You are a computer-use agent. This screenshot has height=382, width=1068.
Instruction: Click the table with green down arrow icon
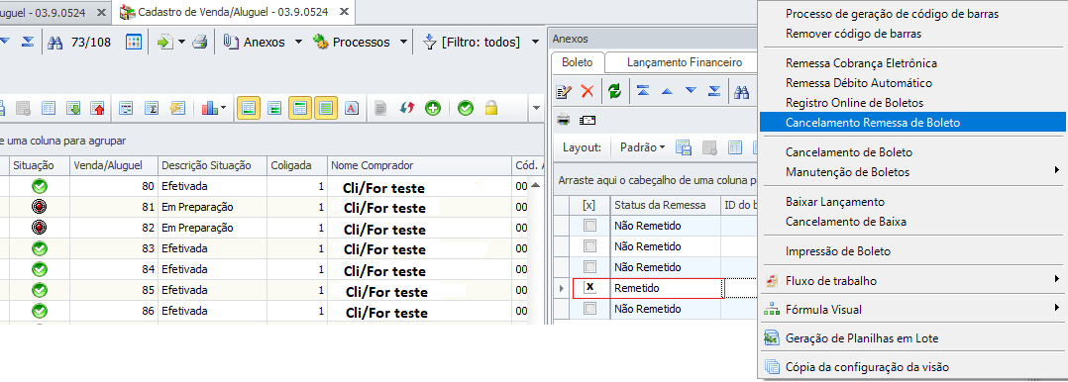(74, 108)
